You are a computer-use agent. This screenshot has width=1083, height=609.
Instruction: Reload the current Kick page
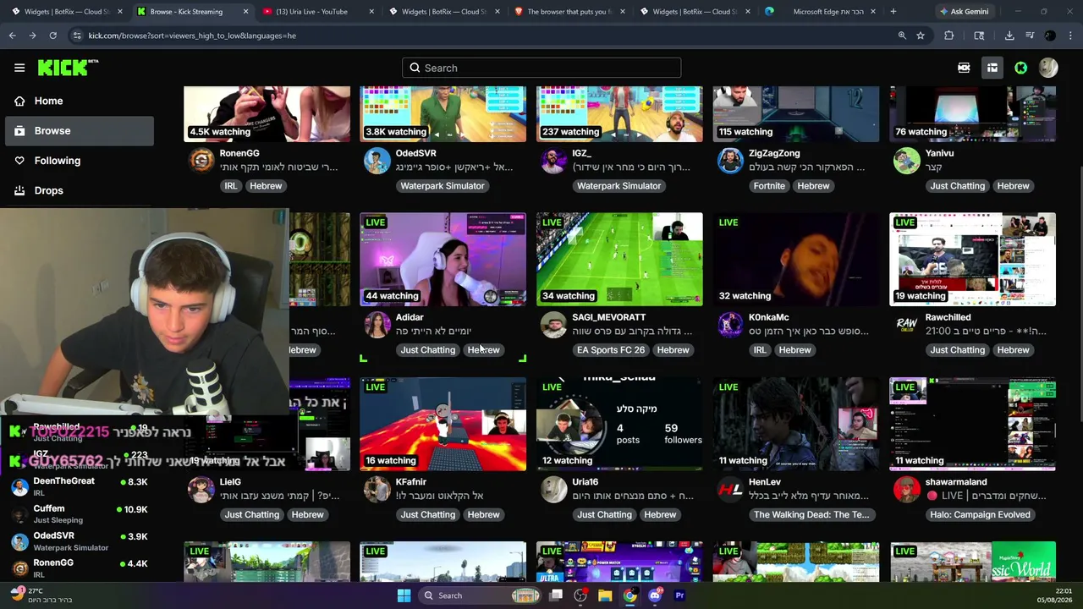pyautogui.click(x=53, y=36)
